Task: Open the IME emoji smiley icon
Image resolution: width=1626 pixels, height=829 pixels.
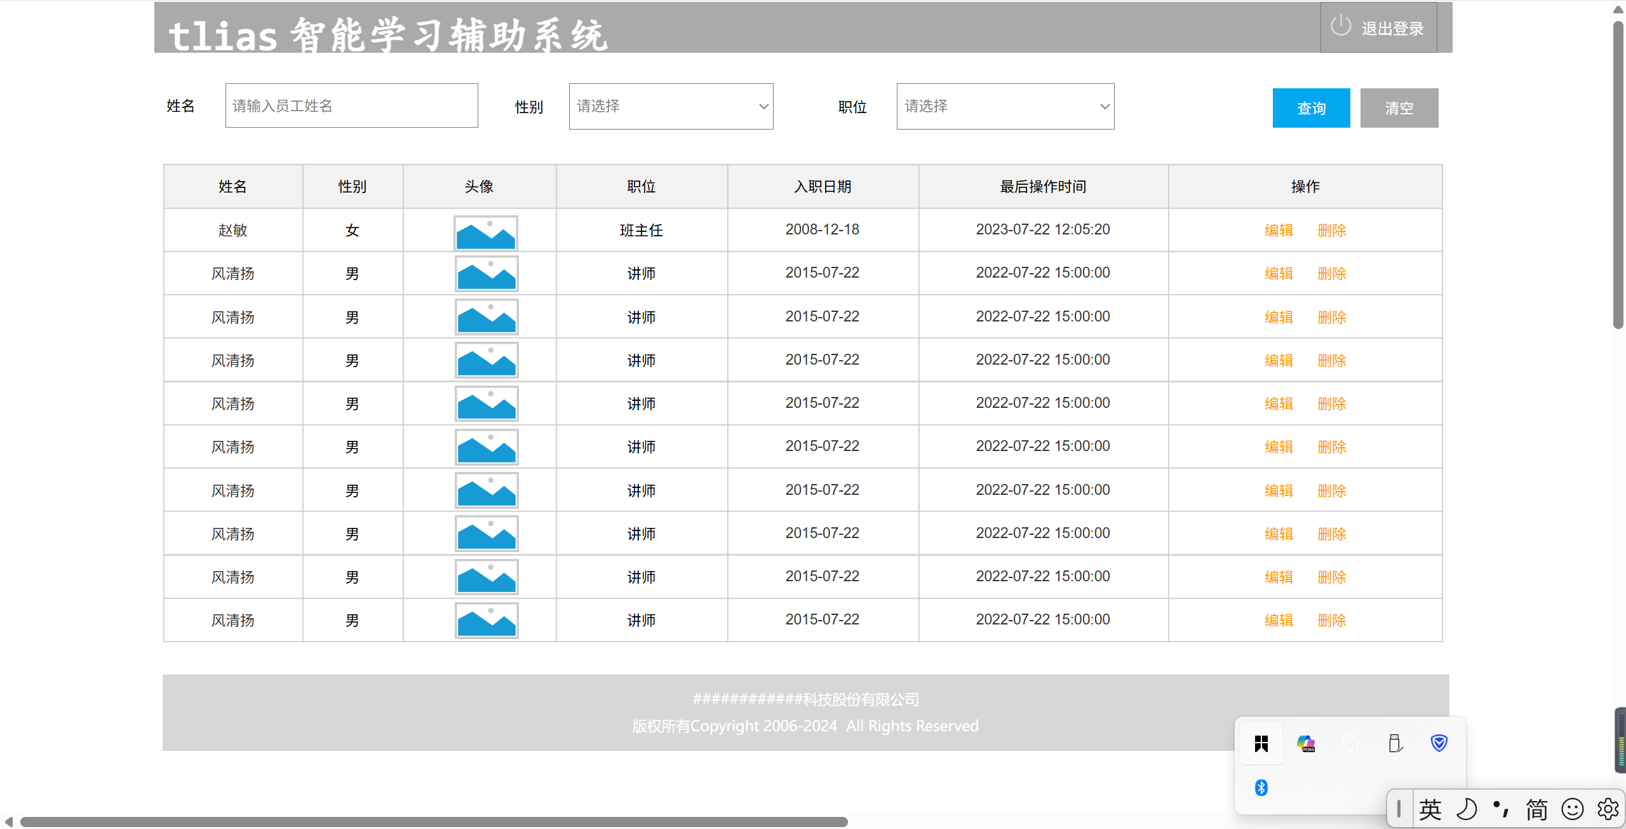Action: [x=1573, y=809]
